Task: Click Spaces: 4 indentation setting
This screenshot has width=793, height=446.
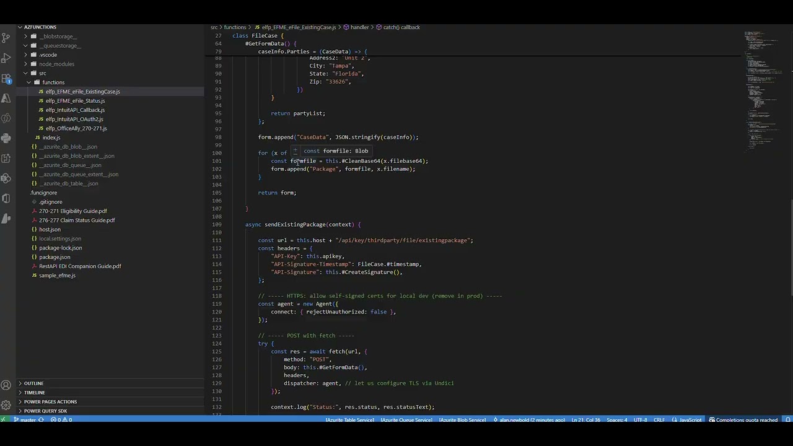Action: 617,420
